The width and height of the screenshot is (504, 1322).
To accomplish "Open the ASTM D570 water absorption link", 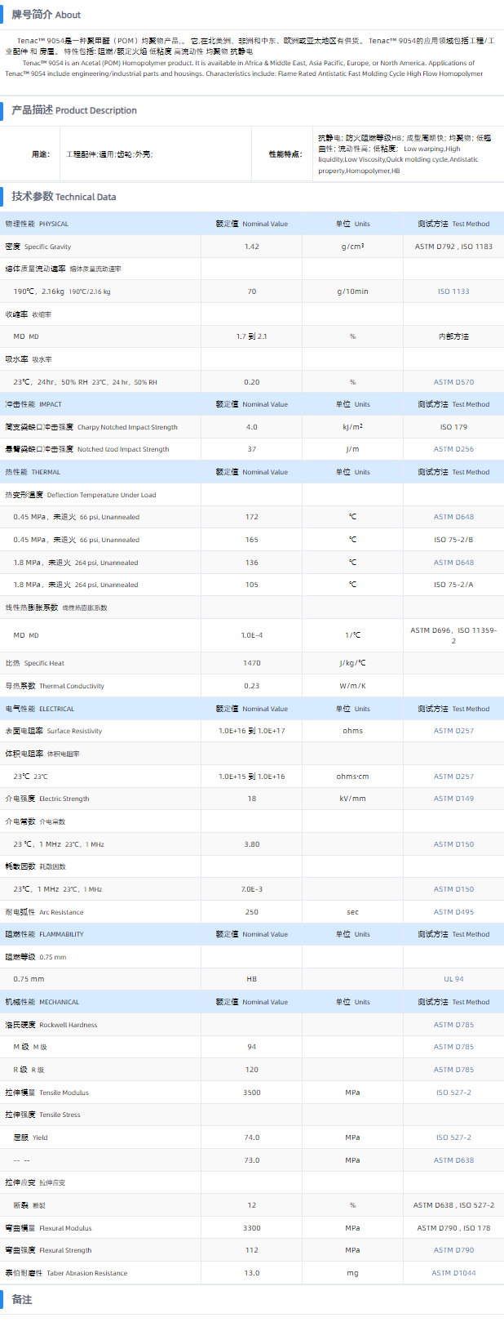I will click(x=453, y=382).
